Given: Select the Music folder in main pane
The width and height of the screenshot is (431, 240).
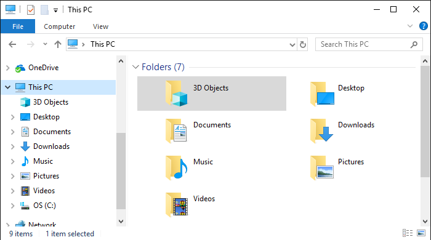Looking at the screenshot, I should point(190,167).
